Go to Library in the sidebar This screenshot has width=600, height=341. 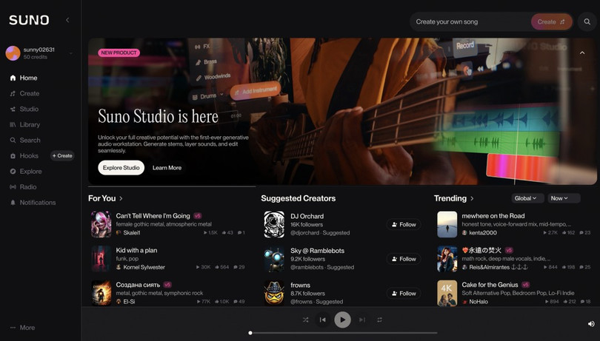click(30, 125)
